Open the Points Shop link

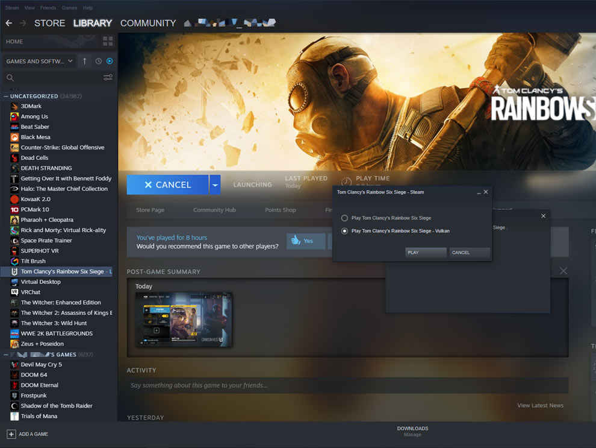[280, 210]
